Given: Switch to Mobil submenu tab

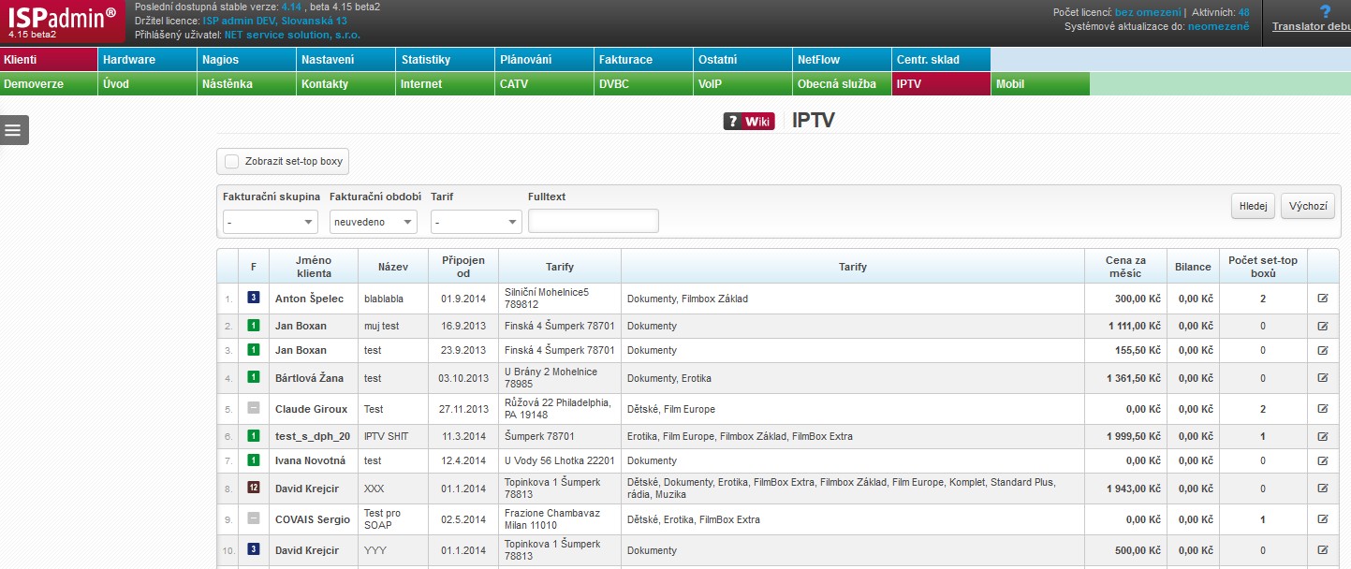Looking at the screenshot, I should (1041, 83).
